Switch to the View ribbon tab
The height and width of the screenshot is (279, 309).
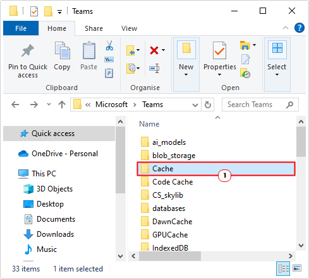click(129, 28)
